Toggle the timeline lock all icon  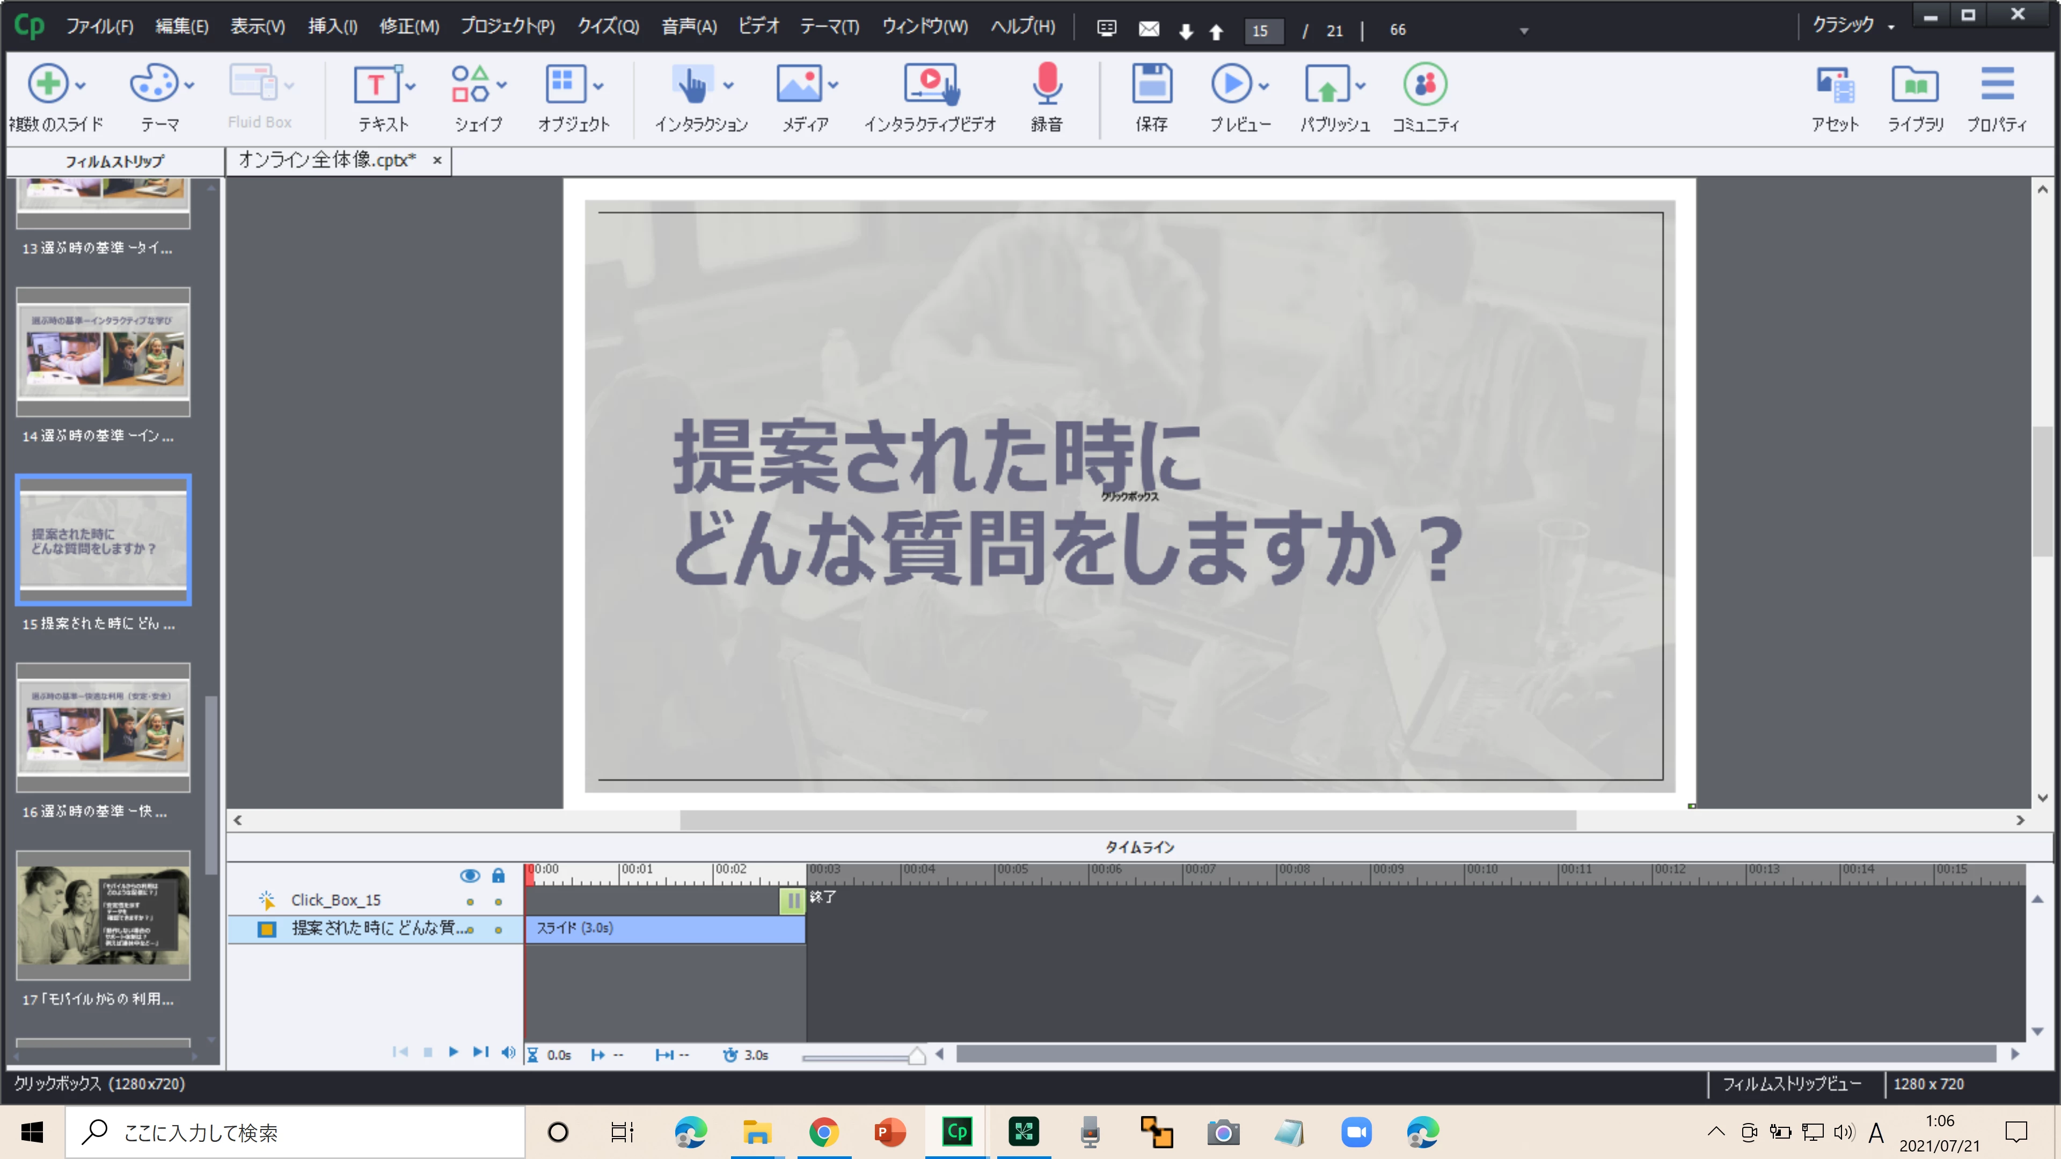pos(498,876)
